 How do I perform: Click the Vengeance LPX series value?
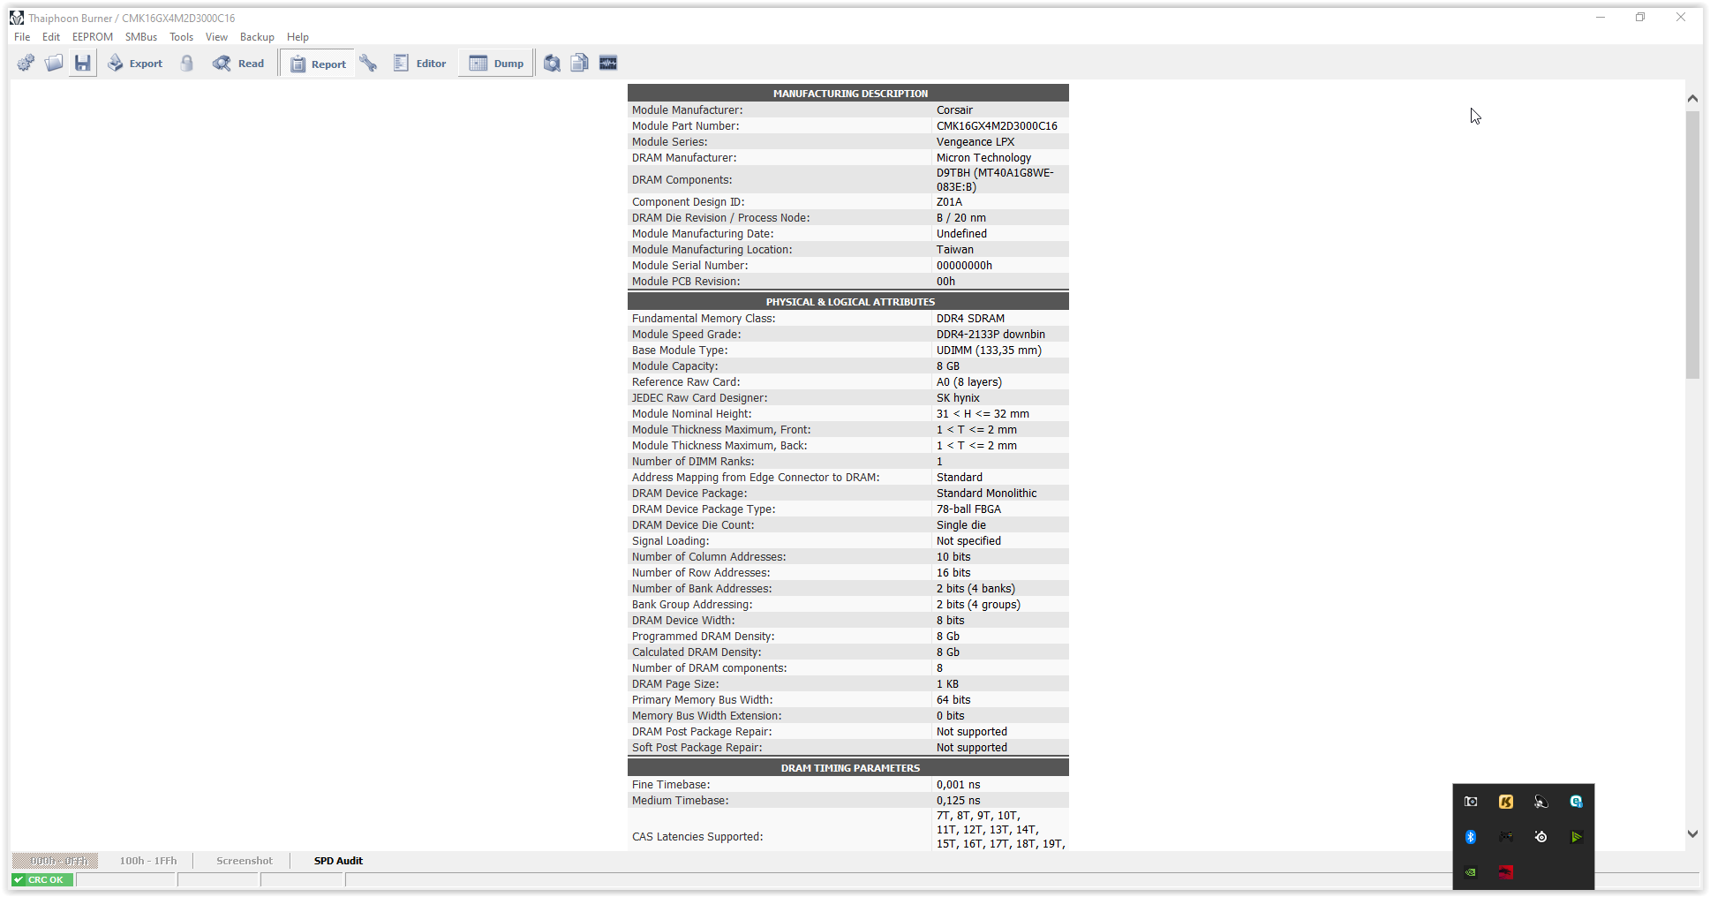point(976,142)
